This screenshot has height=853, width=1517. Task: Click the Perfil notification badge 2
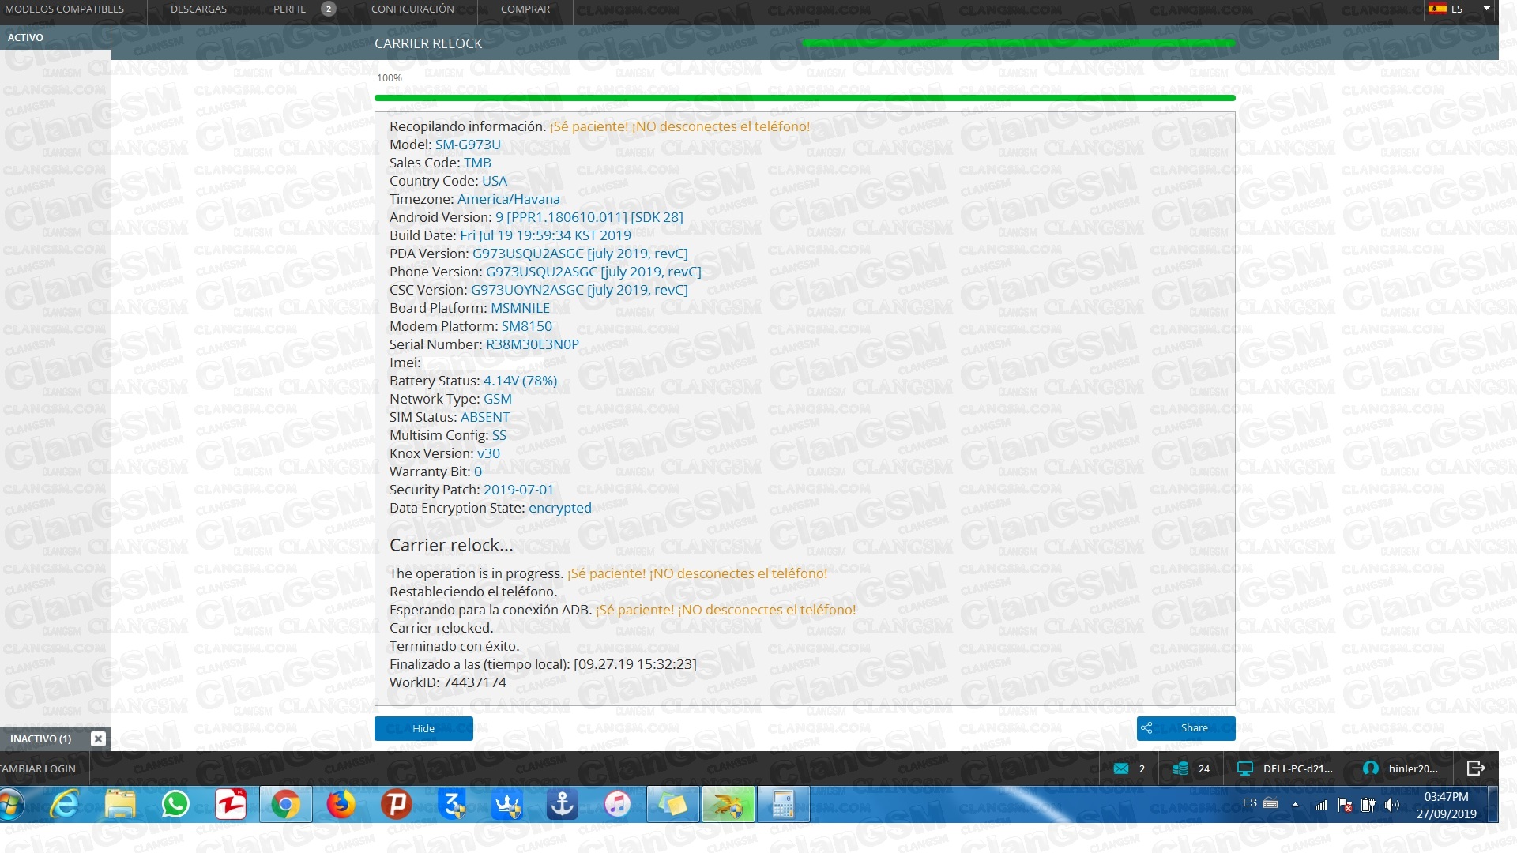tap(329, 9)
